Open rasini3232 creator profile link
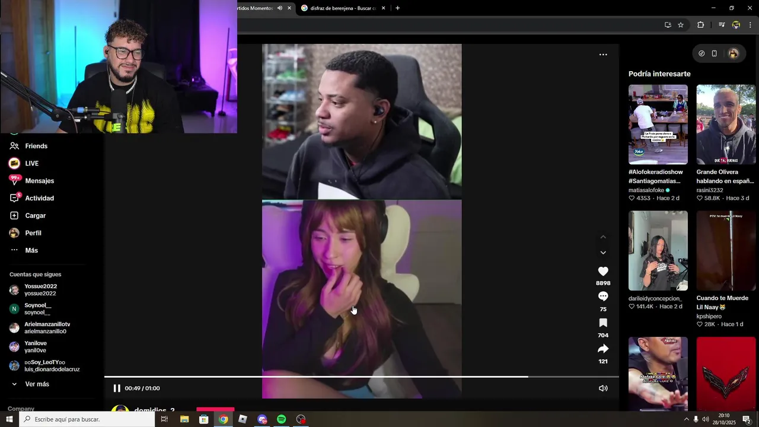 coord(710,190)
